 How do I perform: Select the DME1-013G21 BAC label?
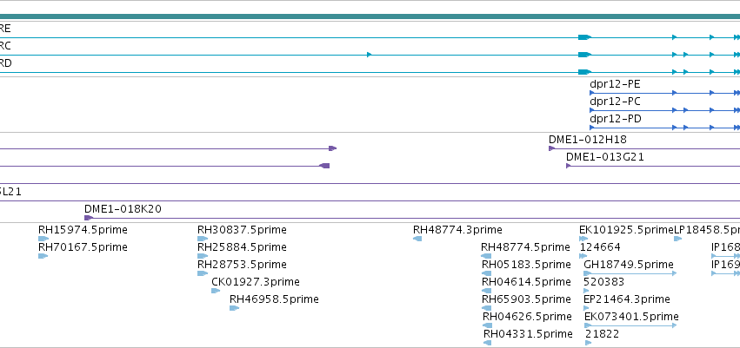pos(605,157)
